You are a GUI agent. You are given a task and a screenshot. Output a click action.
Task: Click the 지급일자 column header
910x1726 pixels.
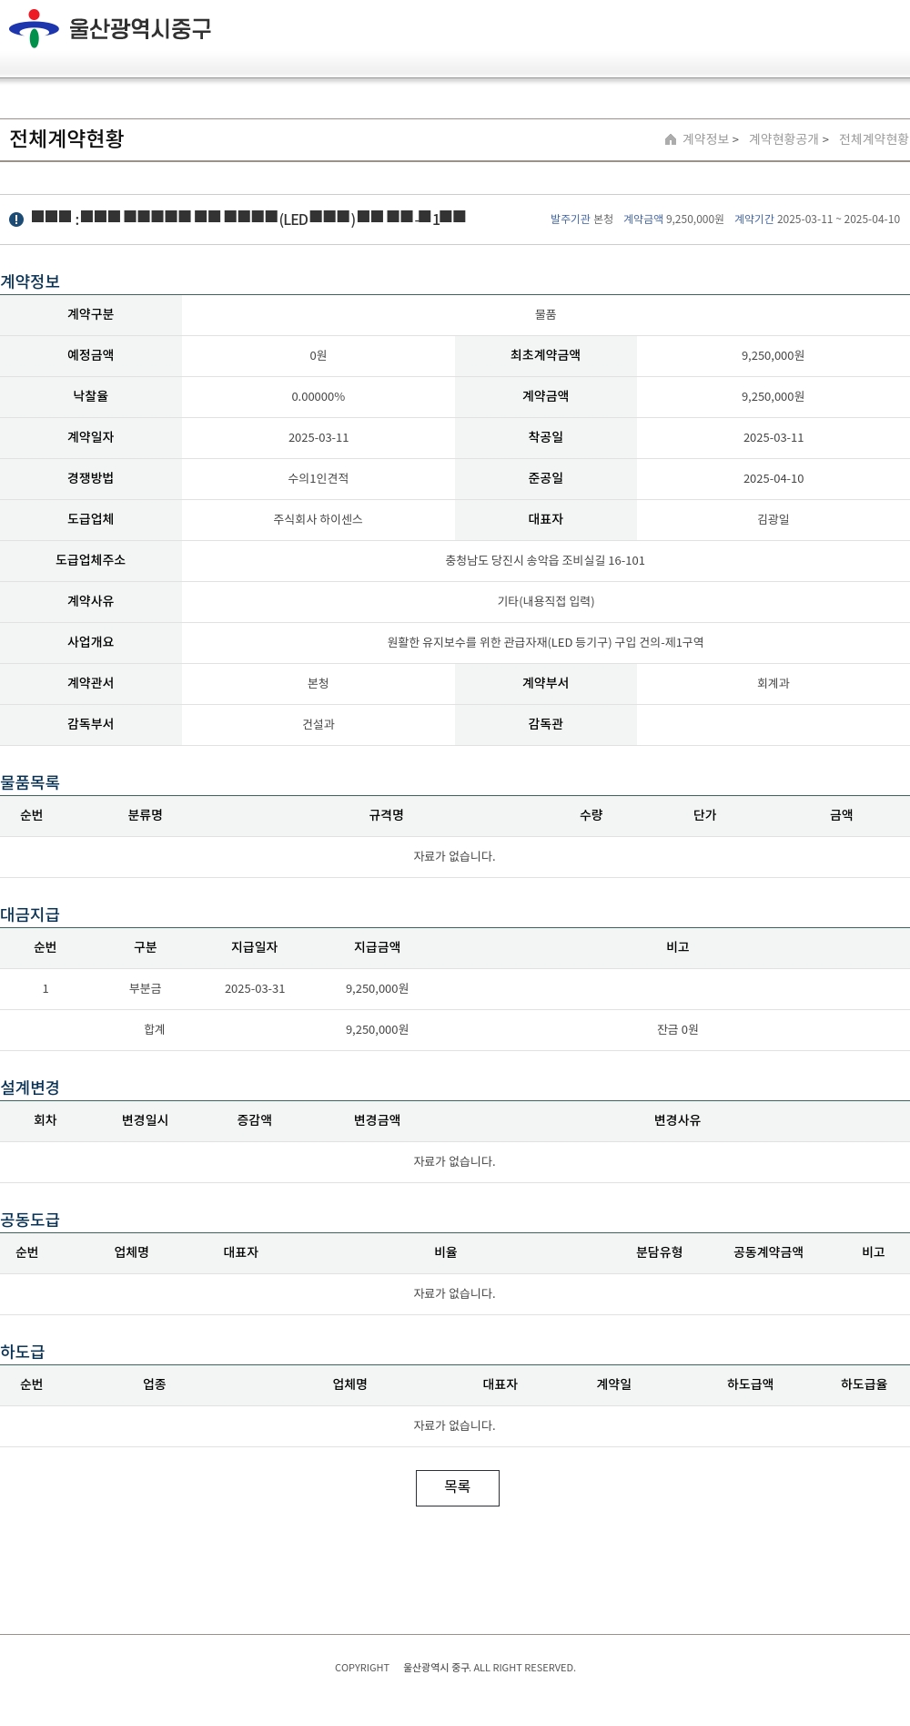[x=254, y=947]
